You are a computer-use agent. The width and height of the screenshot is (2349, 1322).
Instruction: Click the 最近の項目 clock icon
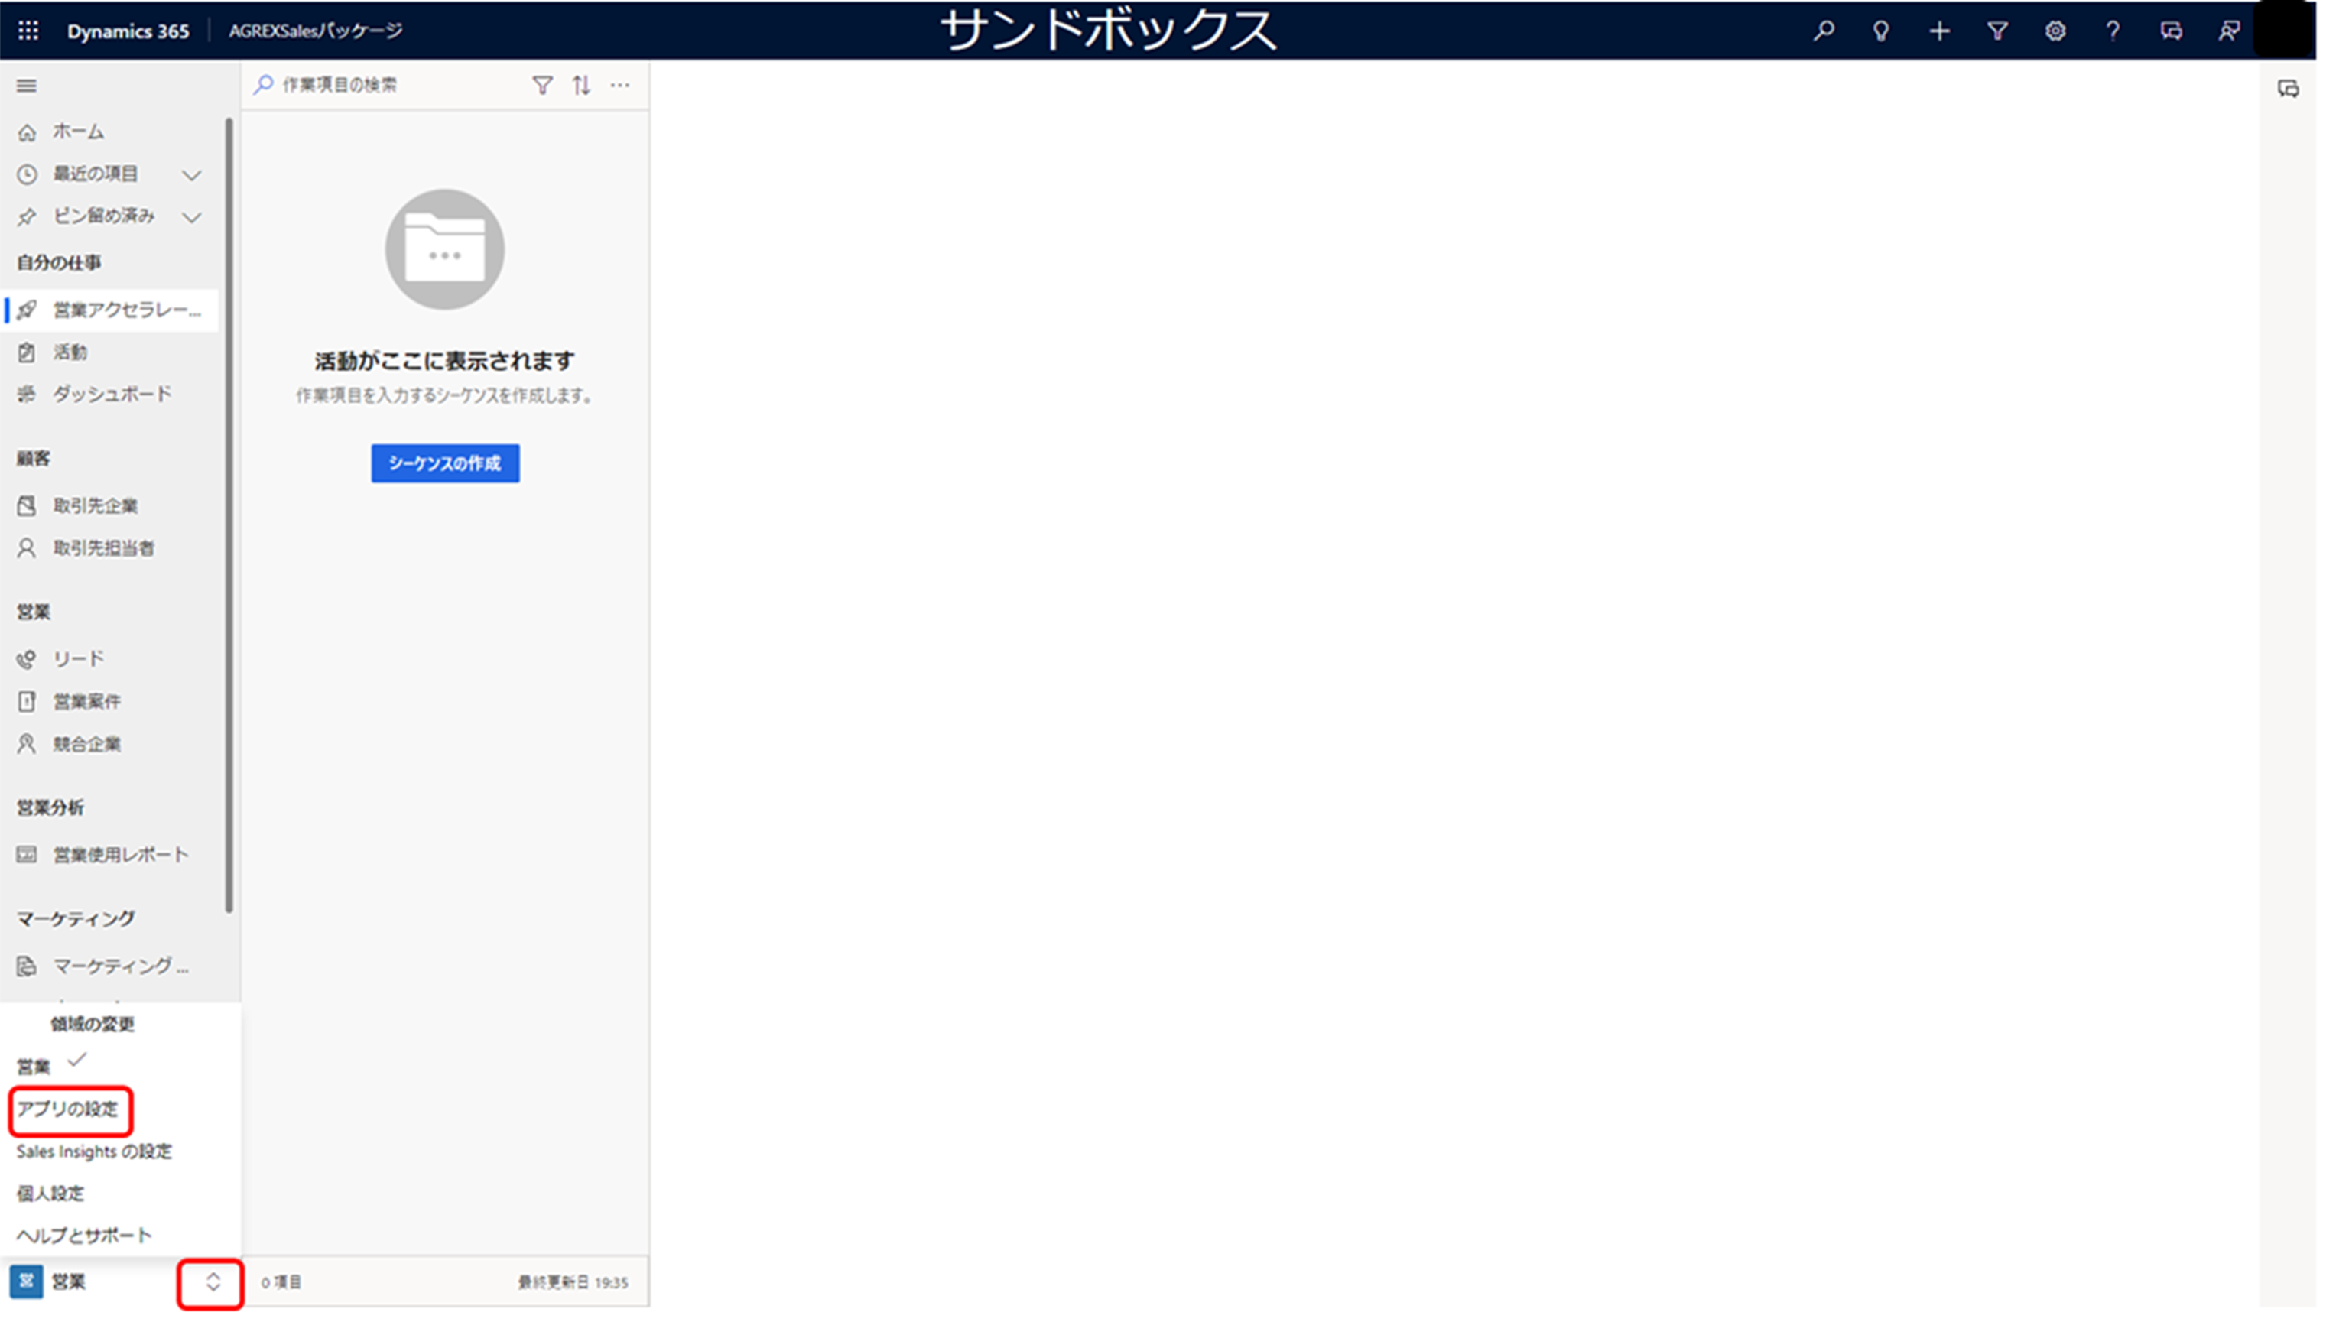click(28, 174)
